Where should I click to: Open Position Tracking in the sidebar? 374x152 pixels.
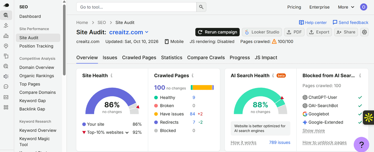(x=36, y=46)
